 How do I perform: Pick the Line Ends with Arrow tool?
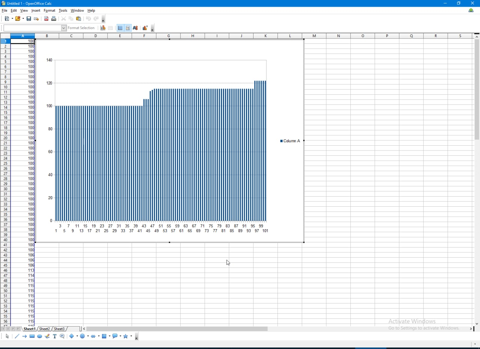click(x=24, y=336)
